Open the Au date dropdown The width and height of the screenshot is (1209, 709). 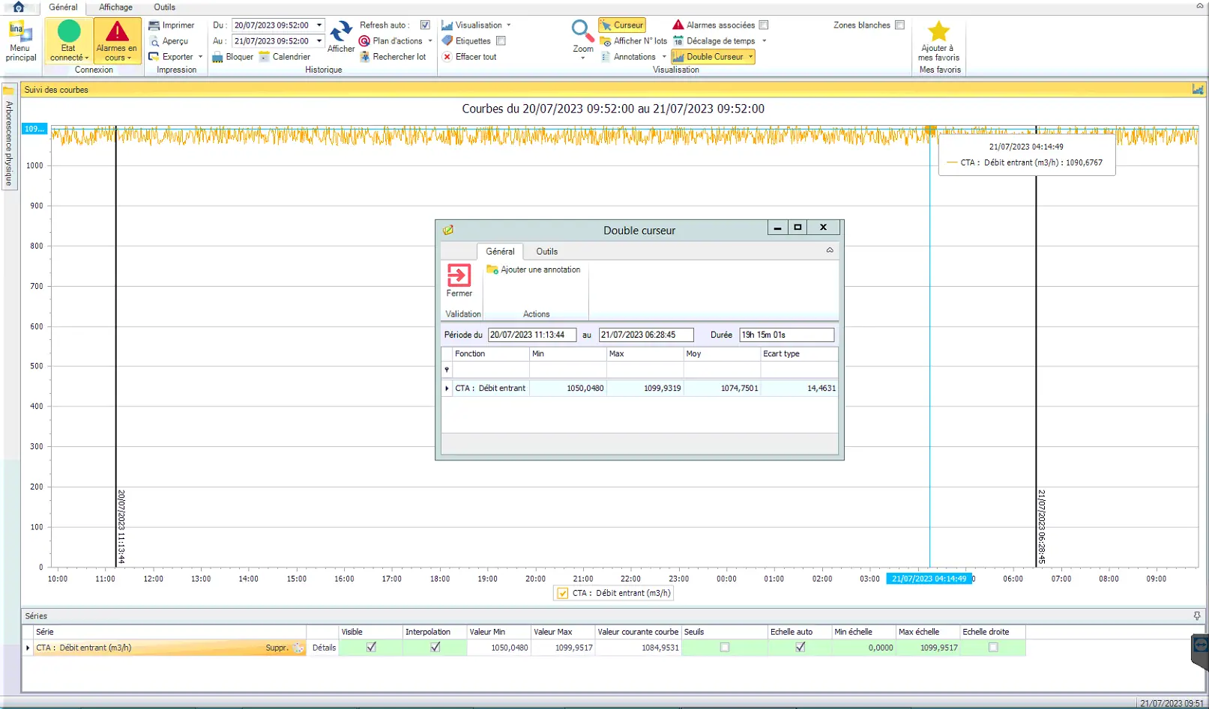coord(319,41)
